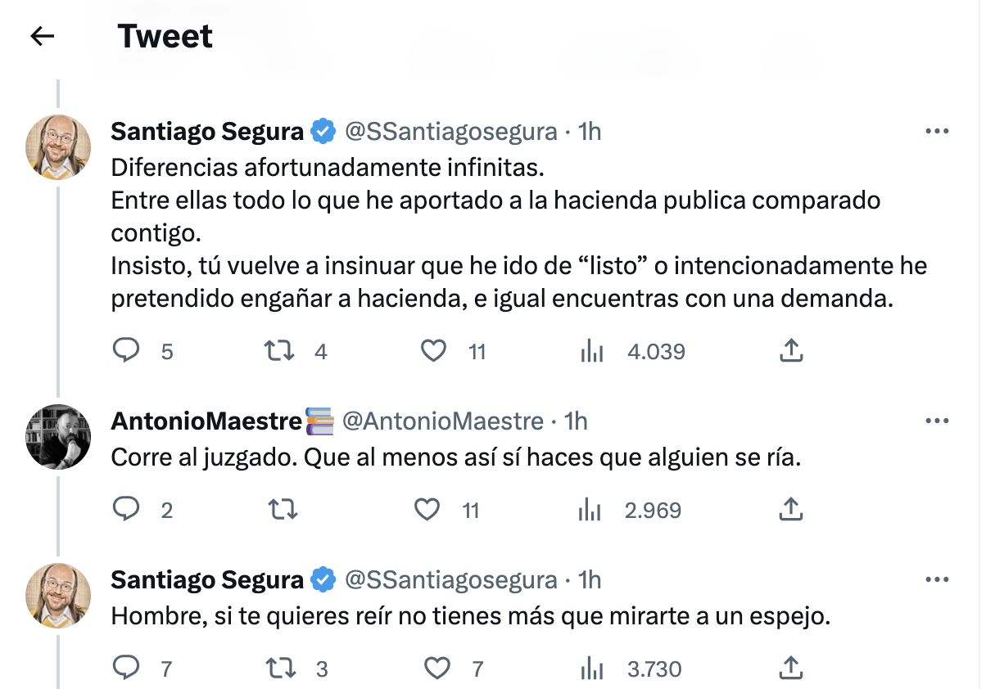Image resolution: width=986 pixels, height=689 pixels.
Task: Open share menu on Antonio Maestre's tweet
Action: click(790, 509)
